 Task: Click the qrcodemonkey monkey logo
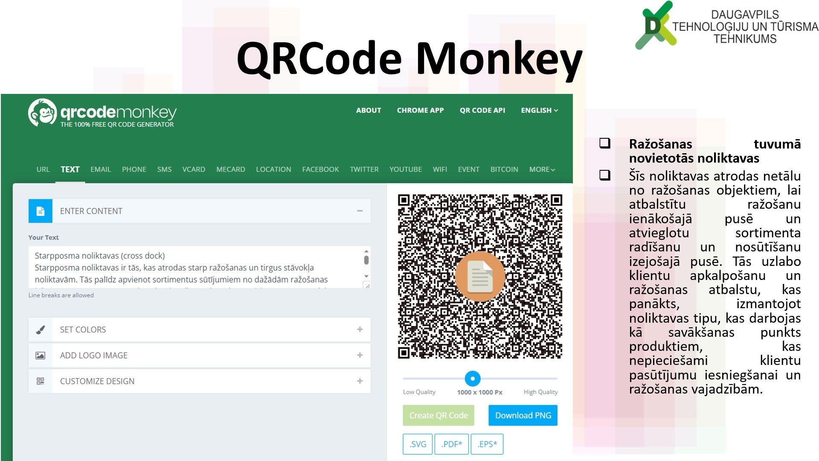click(x=42, y=113)
